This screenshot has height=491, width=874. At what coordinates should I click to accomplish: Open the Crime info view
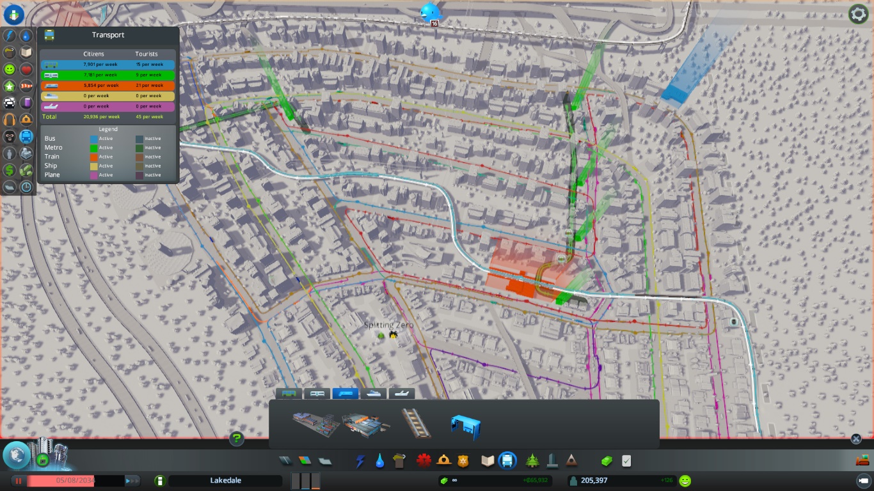tap(10, 136)
